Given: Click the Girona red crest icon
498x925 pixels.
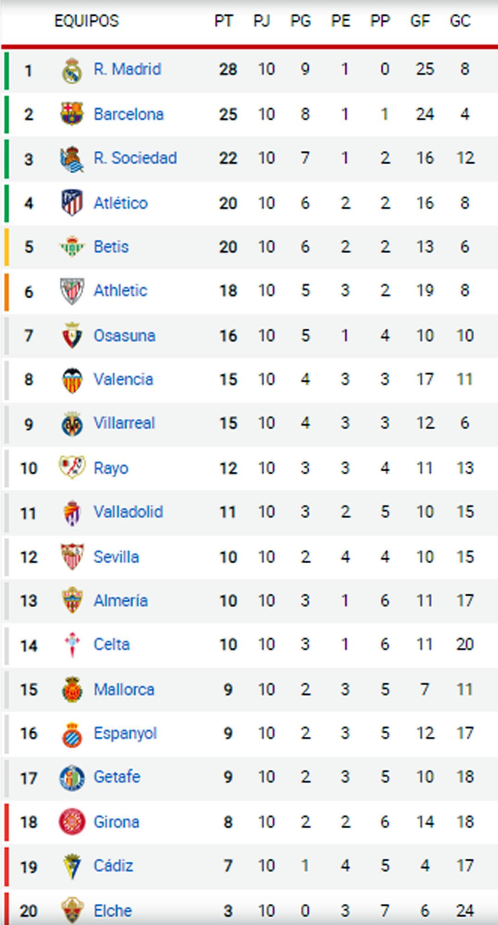Looking at the screenshot, I should point(72,822).
